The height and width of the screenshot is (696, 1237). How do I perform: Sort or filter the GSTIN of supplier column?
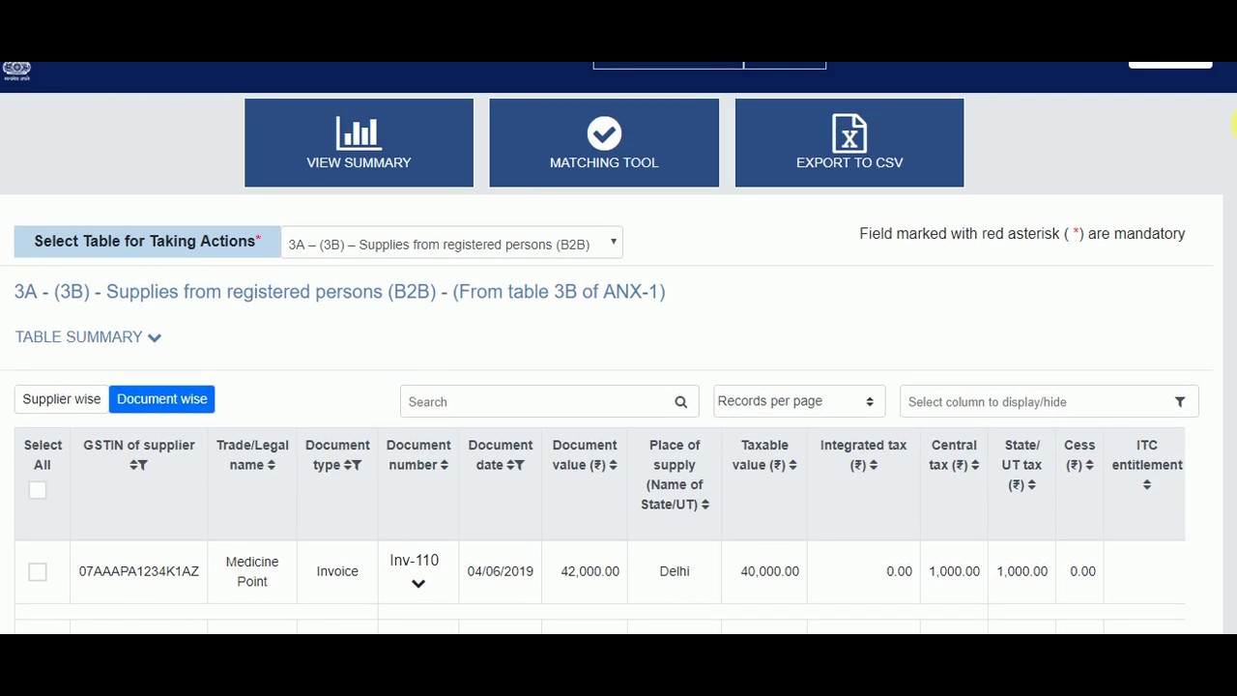(x=138, y=465)
